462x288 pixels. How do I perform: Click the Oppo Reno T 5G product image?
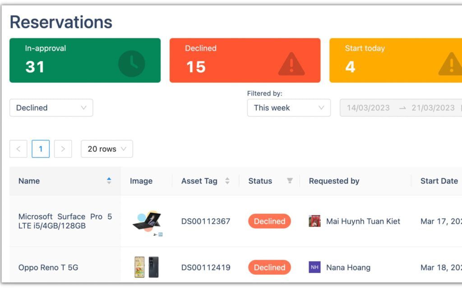[147, 267]
